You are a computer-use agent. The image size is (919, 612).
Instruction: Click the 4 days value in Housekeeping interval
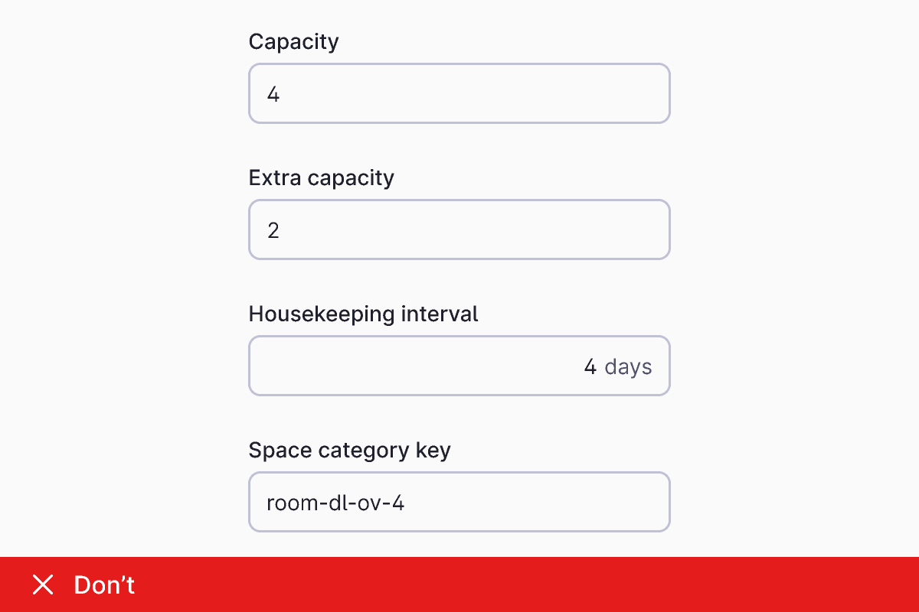[618, 366]
